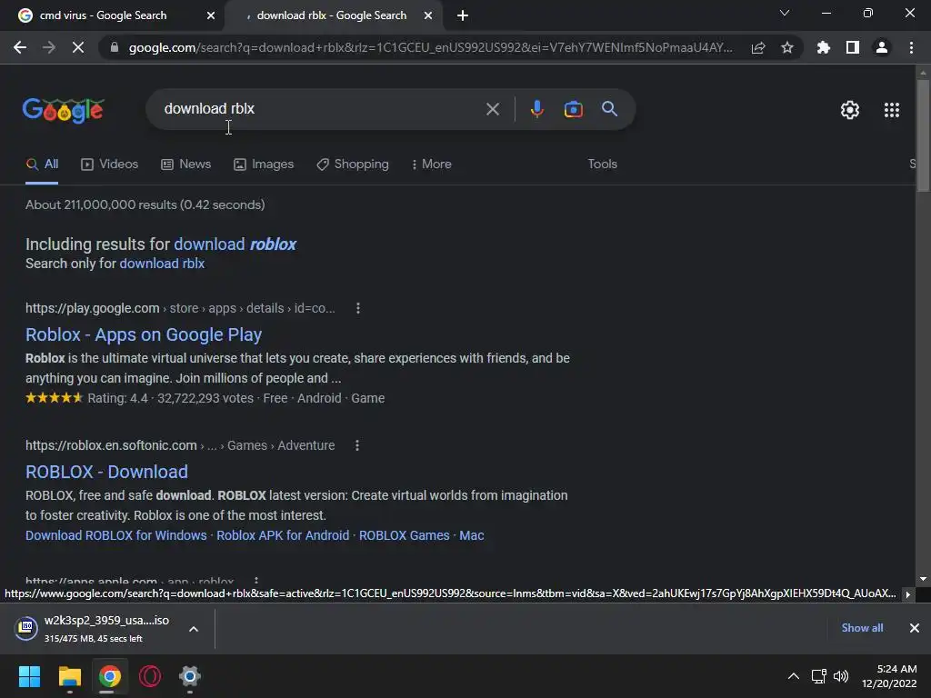Click Show all downloads
931x698 pixels.
point(862,628)
